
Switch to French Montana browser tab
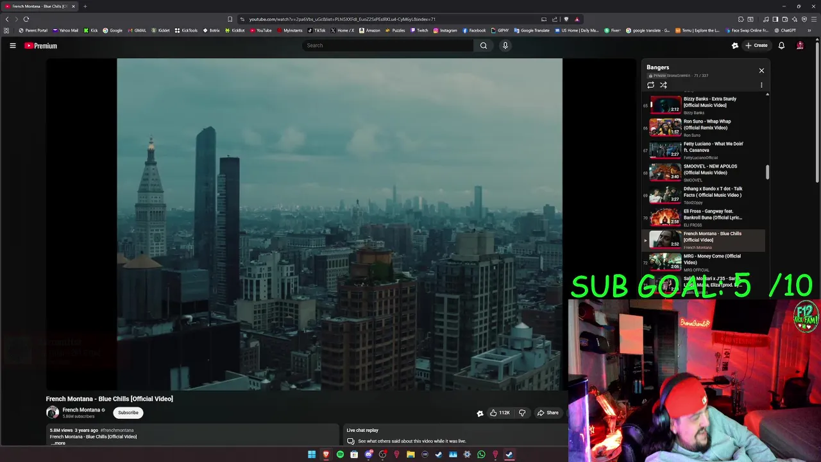click(40, 6)
